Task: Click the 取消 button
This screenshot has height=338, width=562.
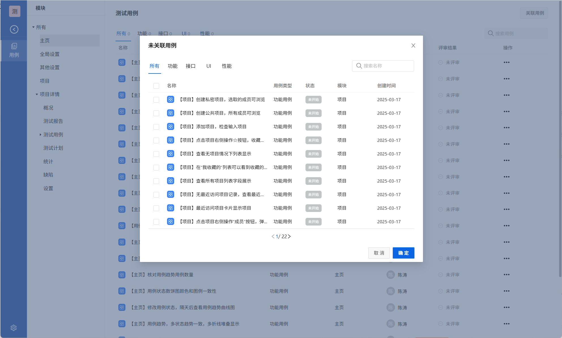Action: point(379,253)
